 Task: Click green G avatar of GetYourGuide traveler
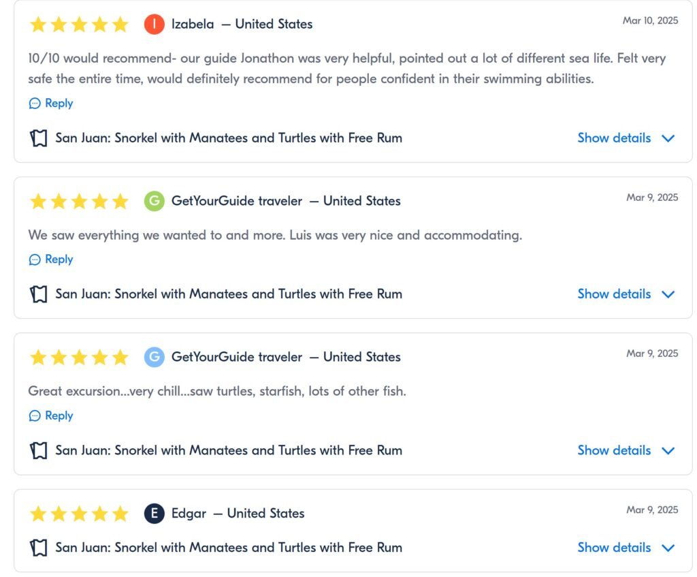pyautogui.click(x=155, y=201)
